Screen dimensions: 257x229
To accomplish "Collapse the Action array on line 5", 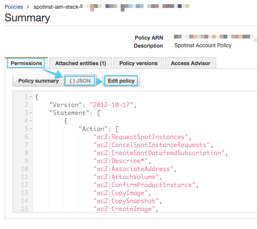I will coord(30,129).
